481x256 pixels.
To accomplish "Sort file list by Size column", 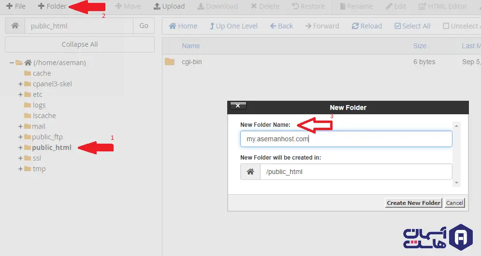I will click(420, 46).
